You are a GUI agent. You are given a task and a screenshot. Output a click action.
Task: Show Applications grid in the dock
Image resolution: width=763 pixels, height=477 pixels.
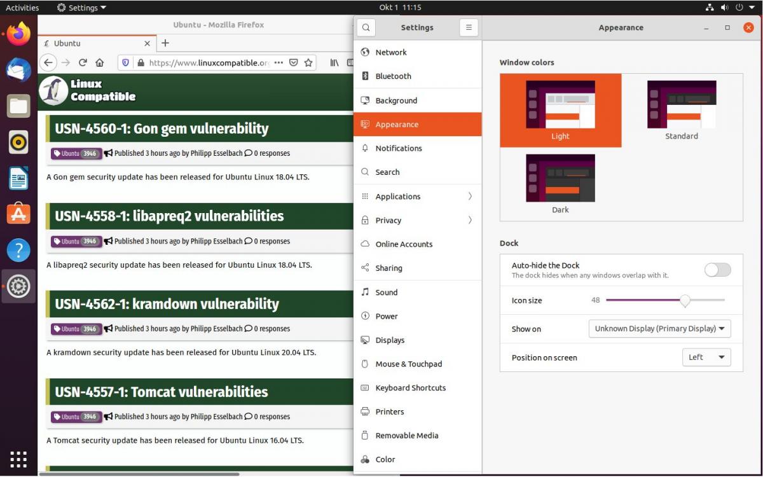18,459
